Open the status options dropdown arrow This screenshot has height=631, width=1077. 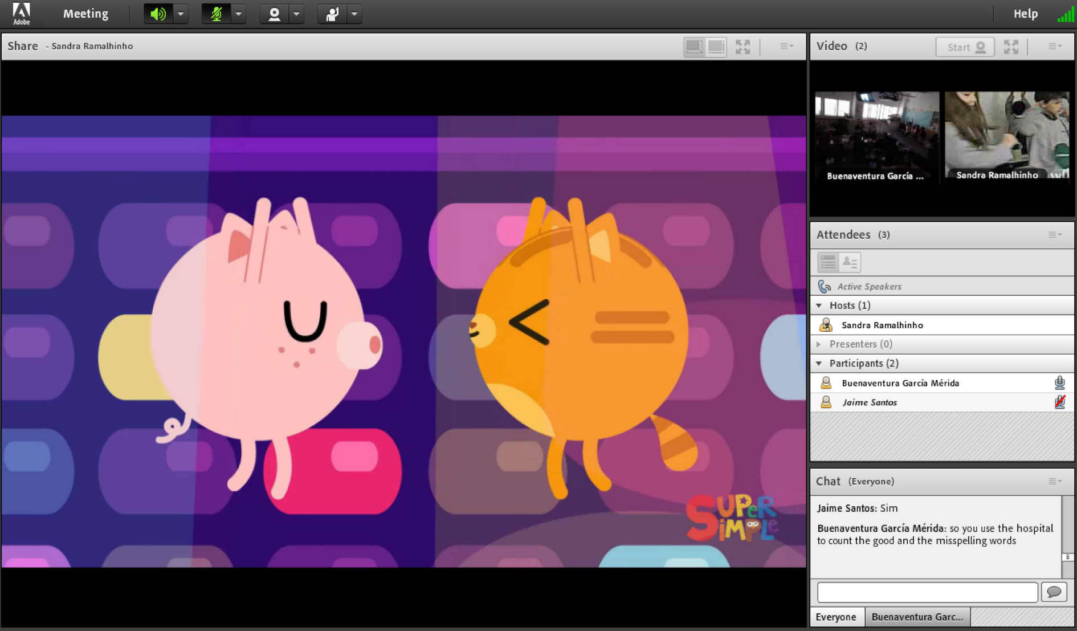354,14
